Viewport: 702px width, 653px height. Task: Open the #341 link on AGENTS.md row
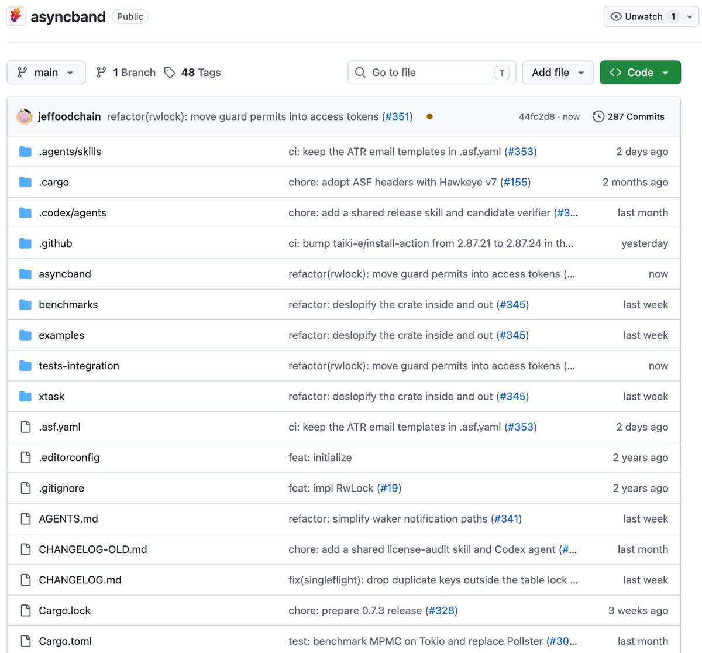coord(507,518)
